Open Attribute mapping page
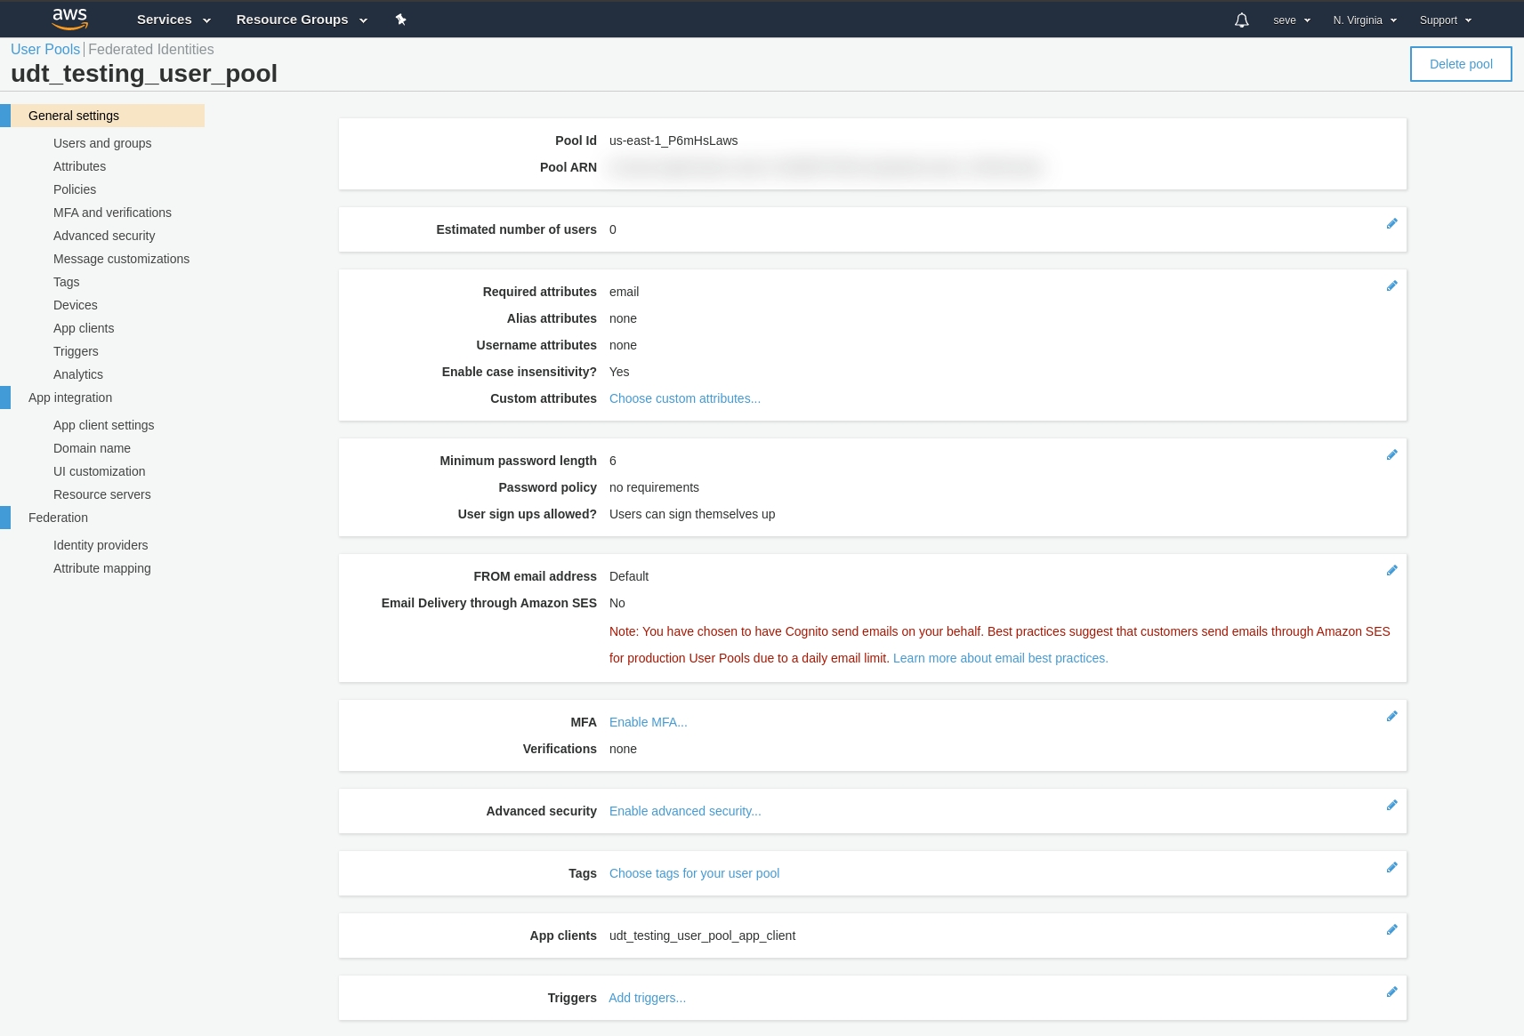Viewport: 1524px width, 1036px height. (102, 568)
